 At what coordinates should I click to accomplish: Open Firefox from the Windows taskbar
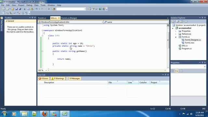tap(45, 114)
